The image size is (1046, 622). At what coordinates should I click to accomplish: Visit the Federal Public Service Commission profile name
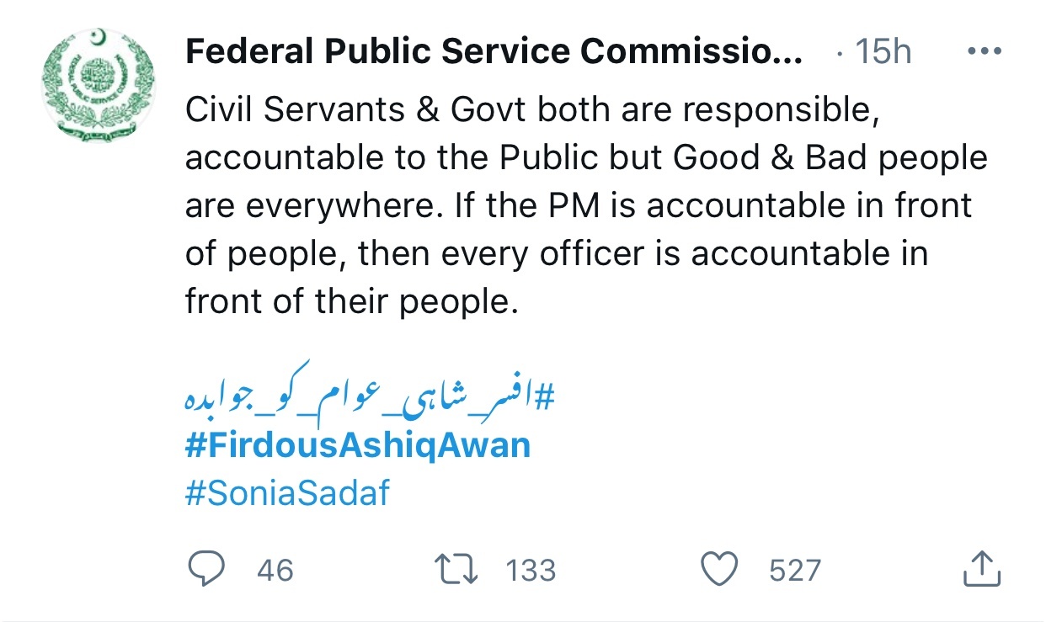(494, 53)
